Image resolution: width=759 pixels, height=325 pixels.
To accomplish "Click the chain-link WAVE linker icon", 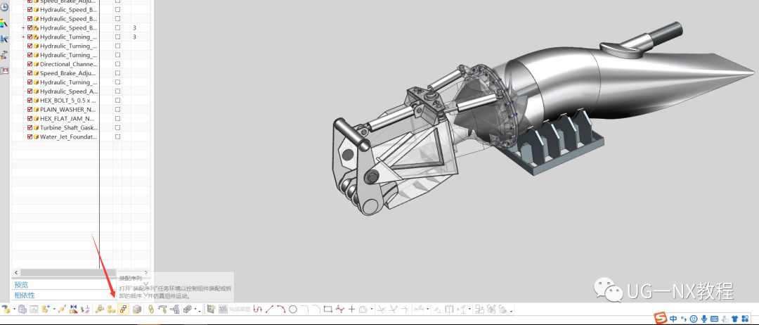I will coord(151,309).
